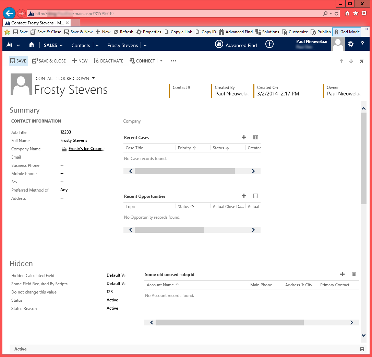
Task: Expand the CONNECT button dropdown arrow
Action: [161, 61]
